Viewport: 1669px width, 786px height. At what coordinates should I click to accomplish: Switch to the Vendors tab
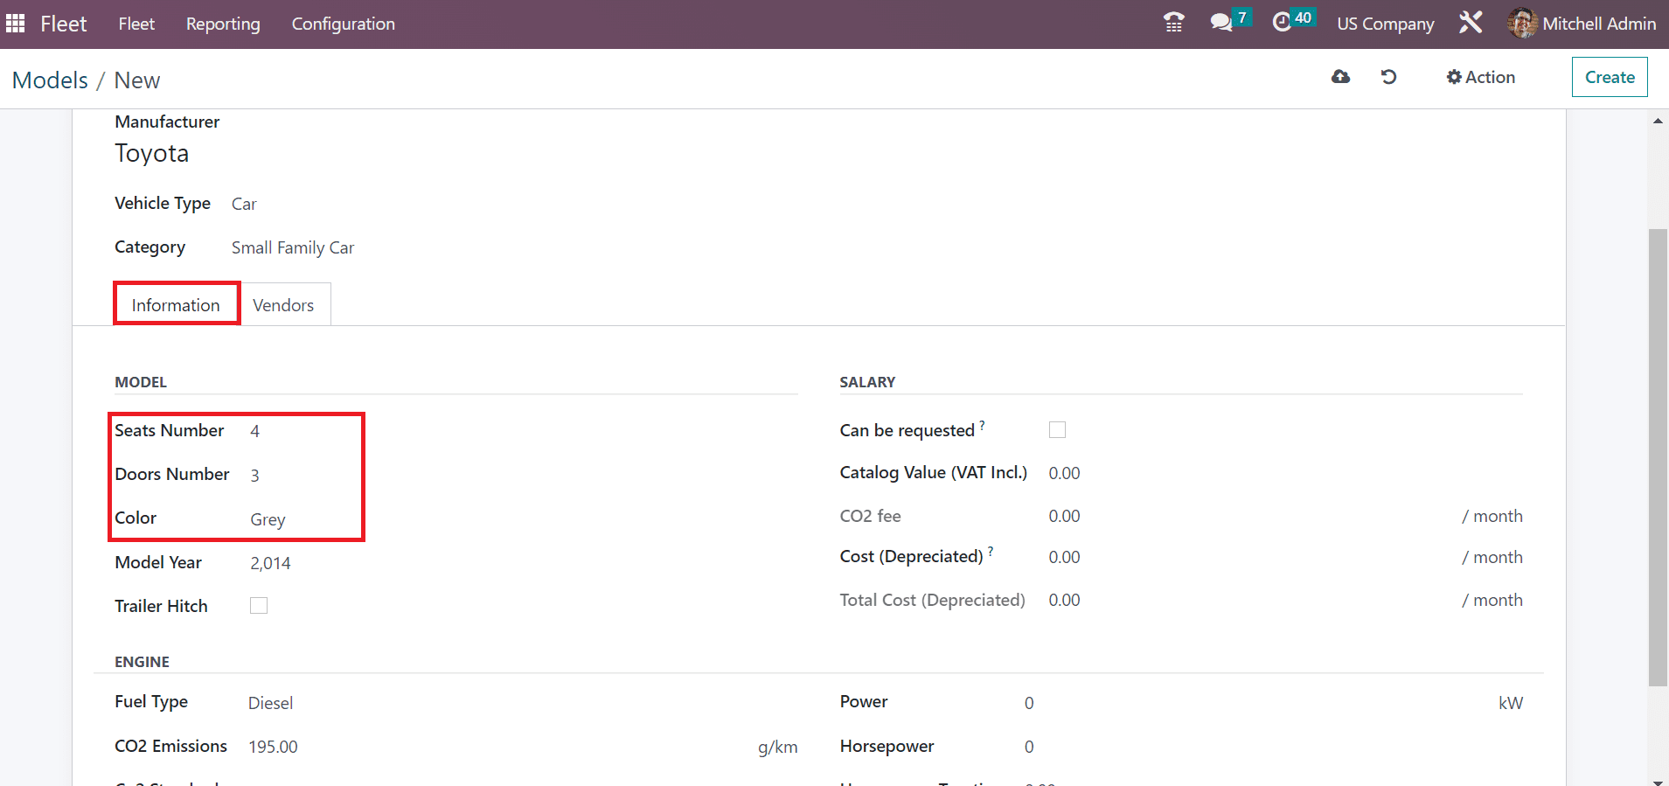pyautogui.click(x=283, y=305)
